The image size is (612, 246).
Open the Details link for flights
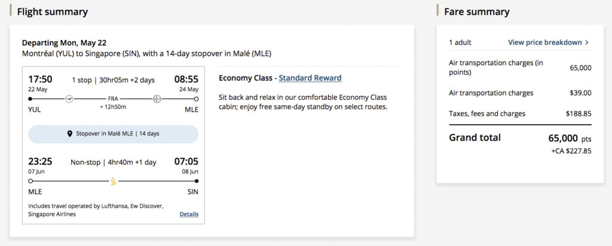189,214
